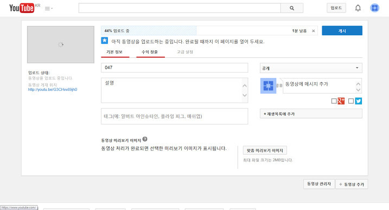Expand the + 재생목록에 추가 playlist dropdown
The width and height of the screenshot is (389, 210).
pos(311,114)
